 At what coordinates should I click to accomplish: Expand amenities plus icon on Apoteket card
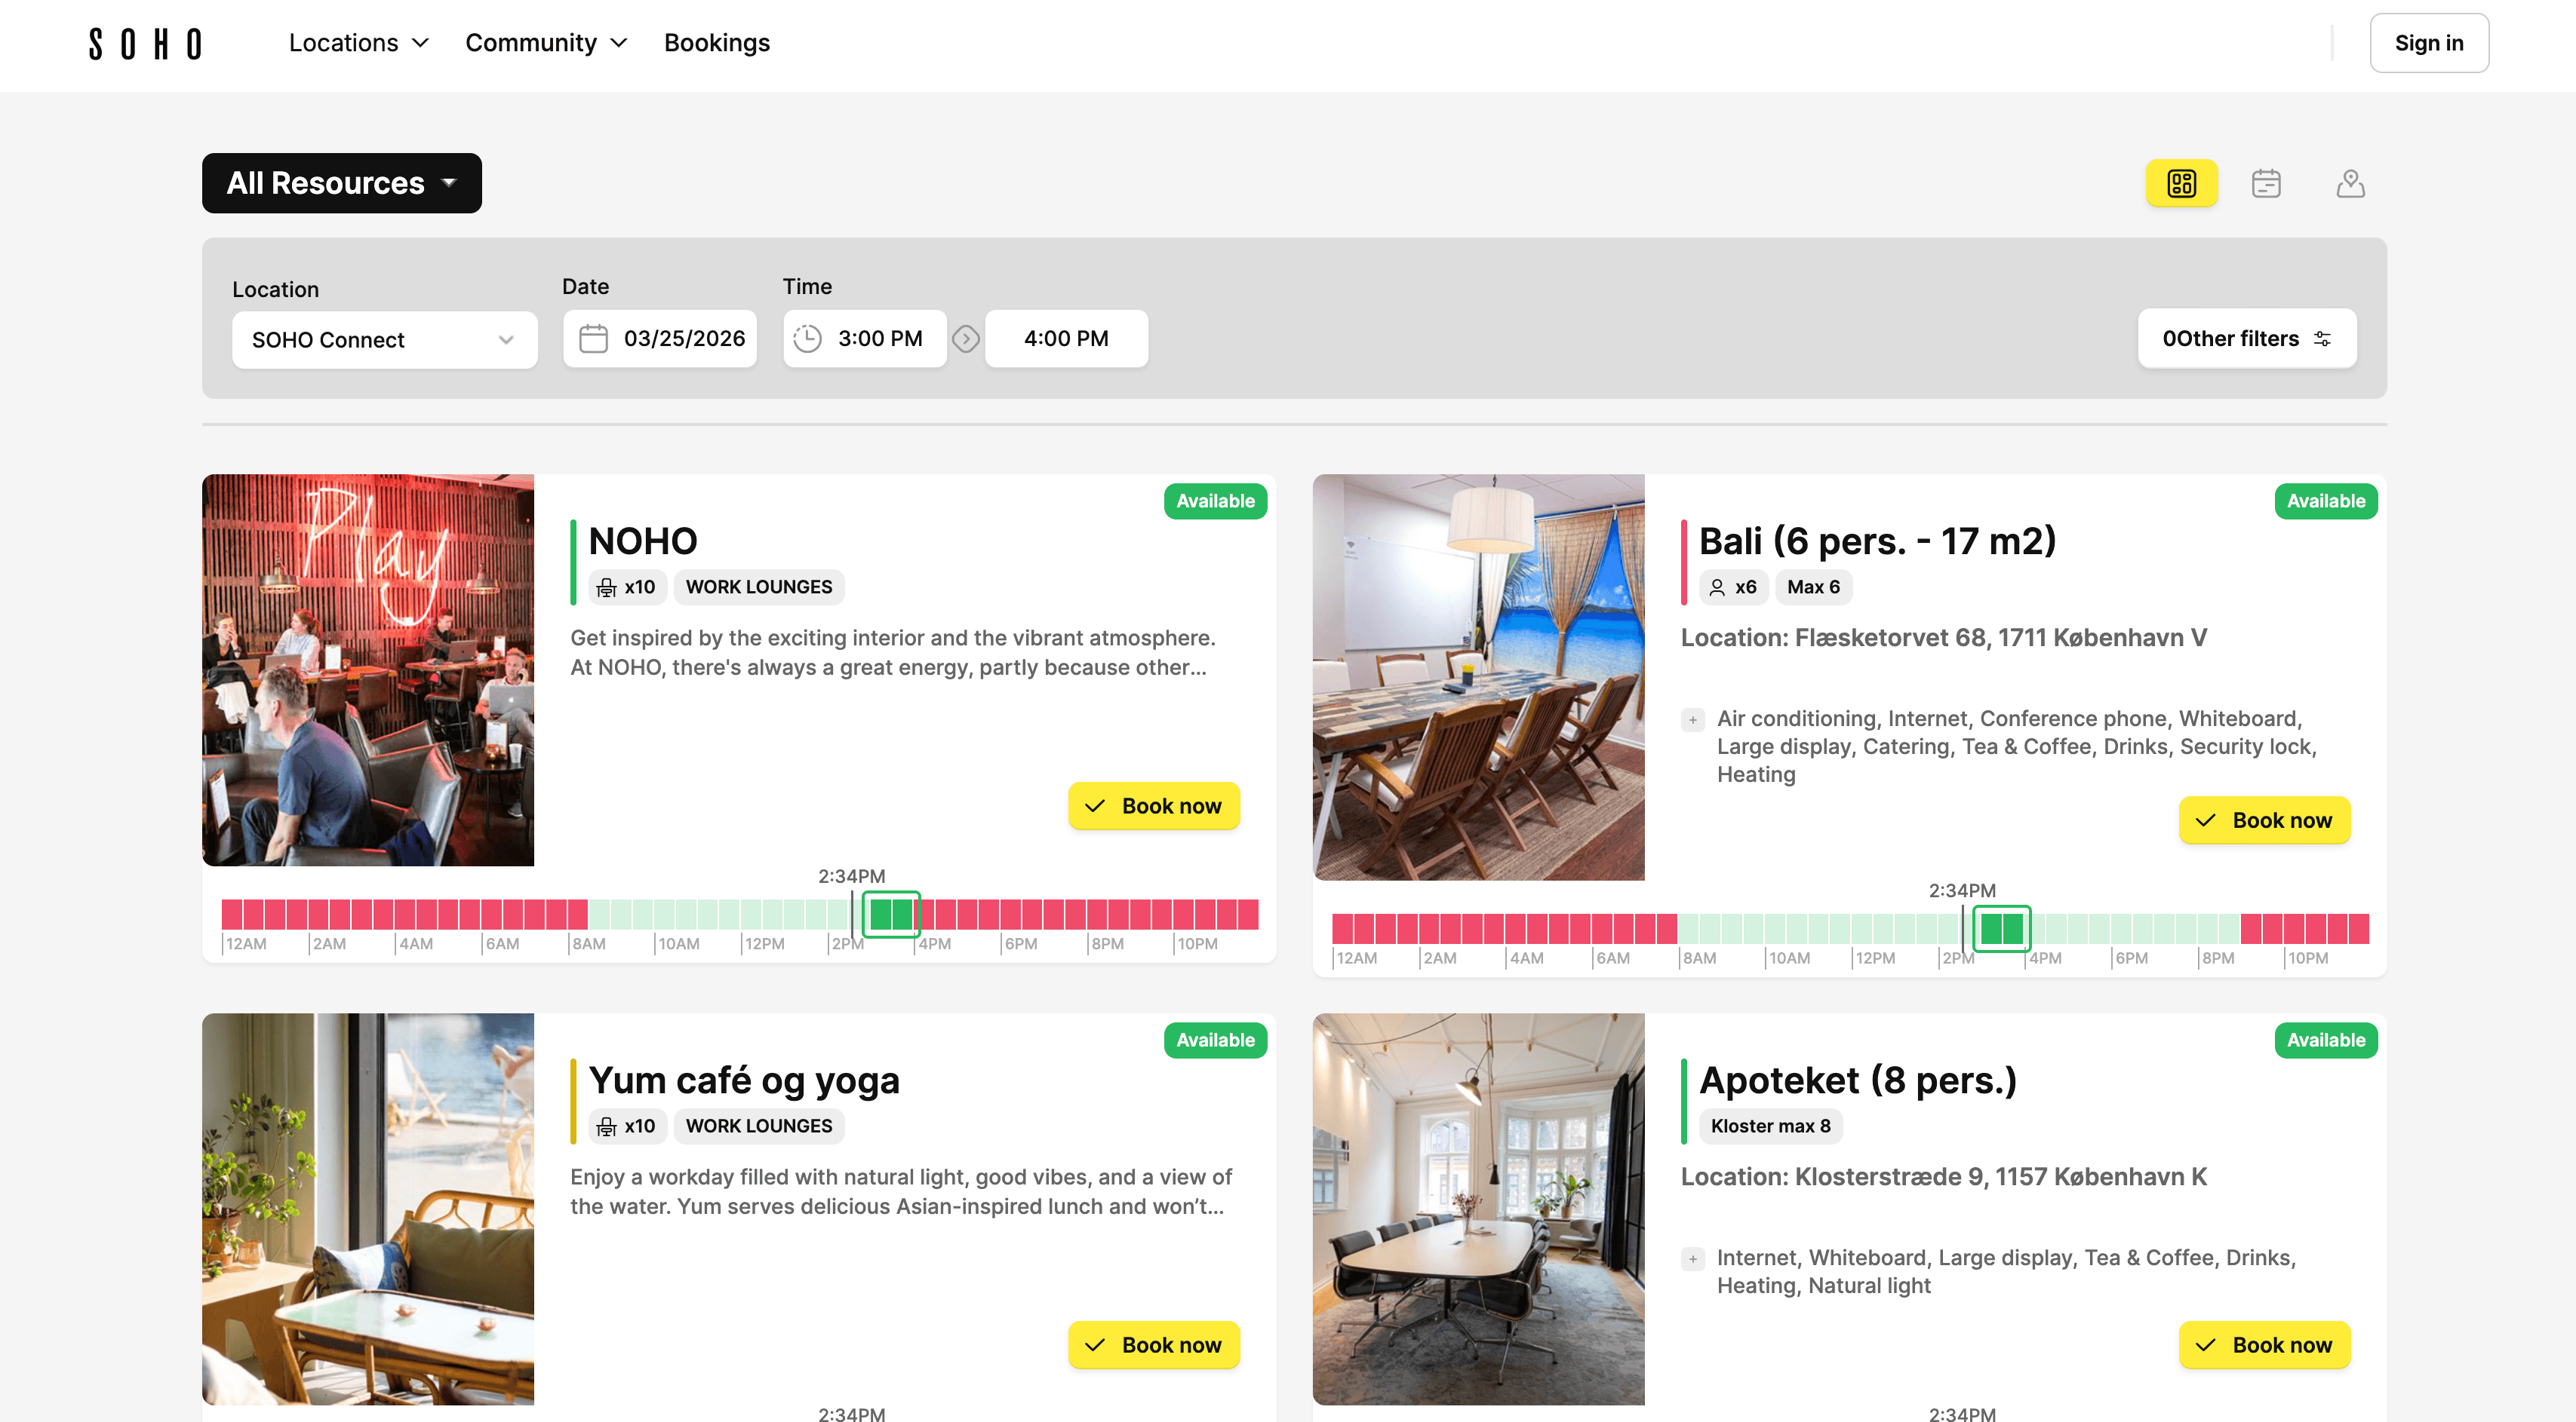[x=1692, y=1259]
